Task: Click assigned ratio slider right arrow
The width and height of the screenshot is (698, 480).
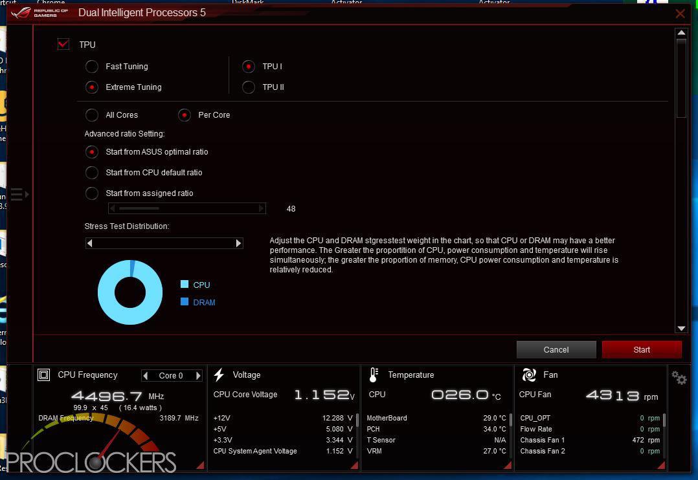Action: [262, 208]
